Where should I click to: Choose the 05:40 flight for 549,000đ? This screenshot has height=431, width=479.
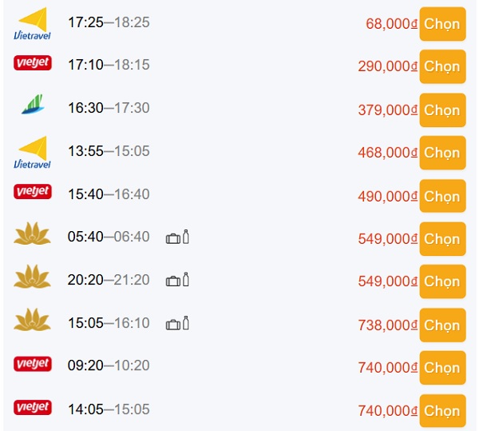(442, 239)
